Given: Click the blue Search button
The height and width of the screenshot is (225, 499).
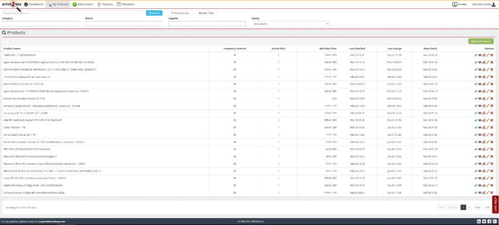Looking at the screenshot, I should coord(154,13).
